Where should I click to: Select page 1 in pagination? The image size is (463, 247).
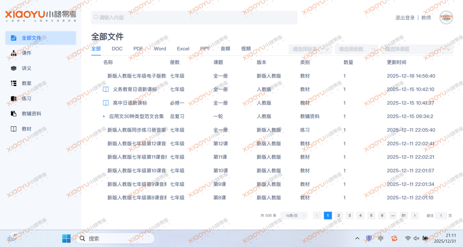328,215
